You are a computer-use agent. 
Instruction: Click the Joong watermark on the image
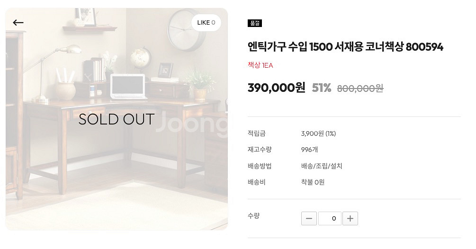pos(192,122)
